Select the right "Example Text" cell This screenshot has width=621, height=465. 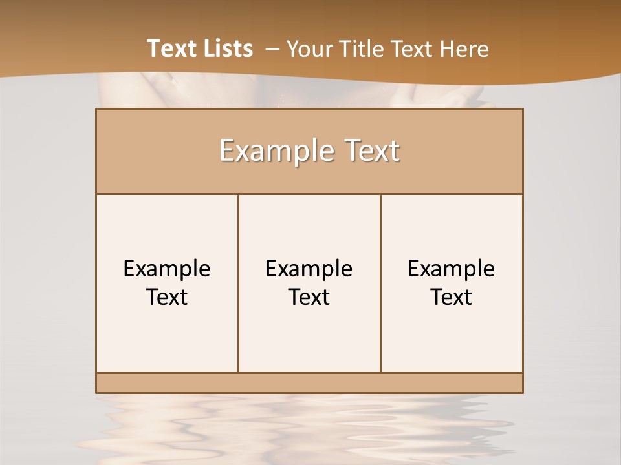coord(452,283)
